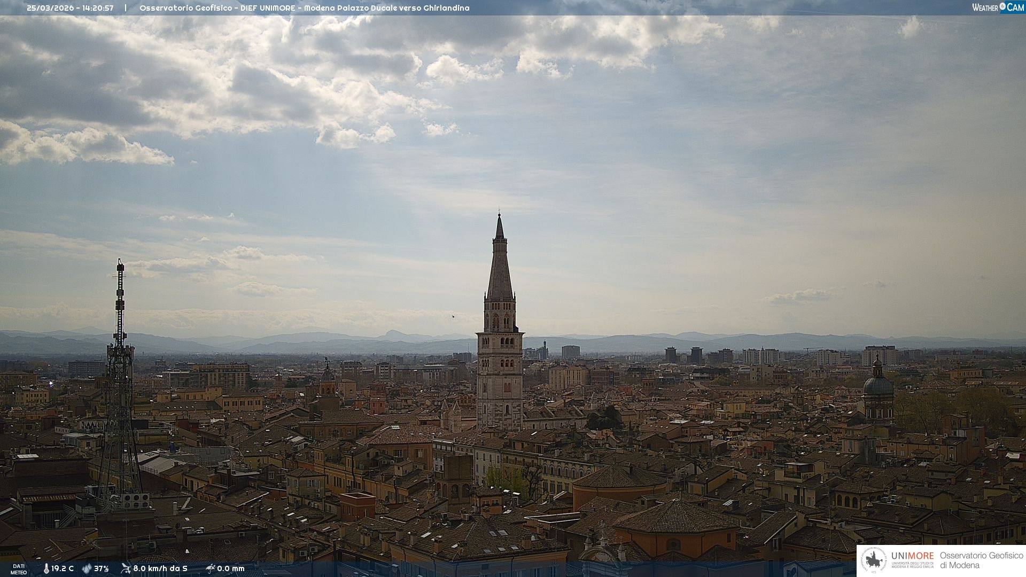The height and width of the screenshot is (577, 1026).
Task: Click the rain umbrella icon
Action: tap(210, 568)
